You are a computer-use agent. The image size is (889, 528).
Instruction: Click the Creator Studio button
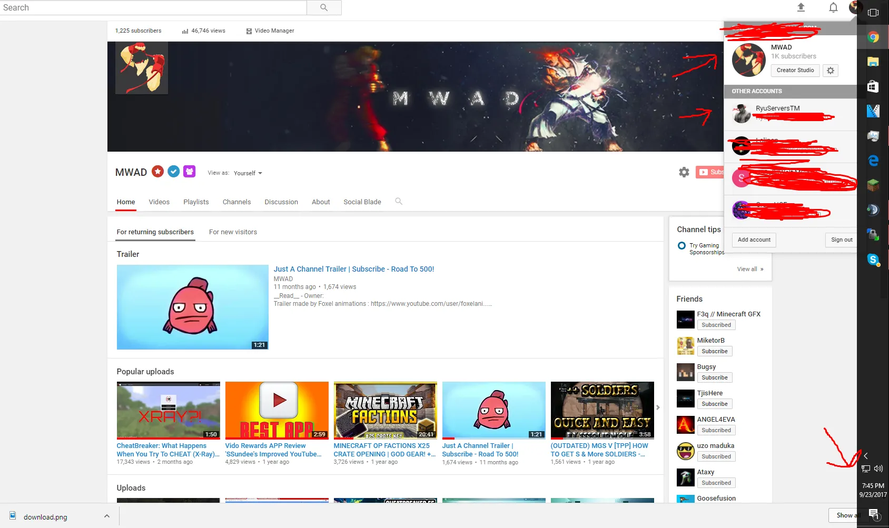(795, 71)
